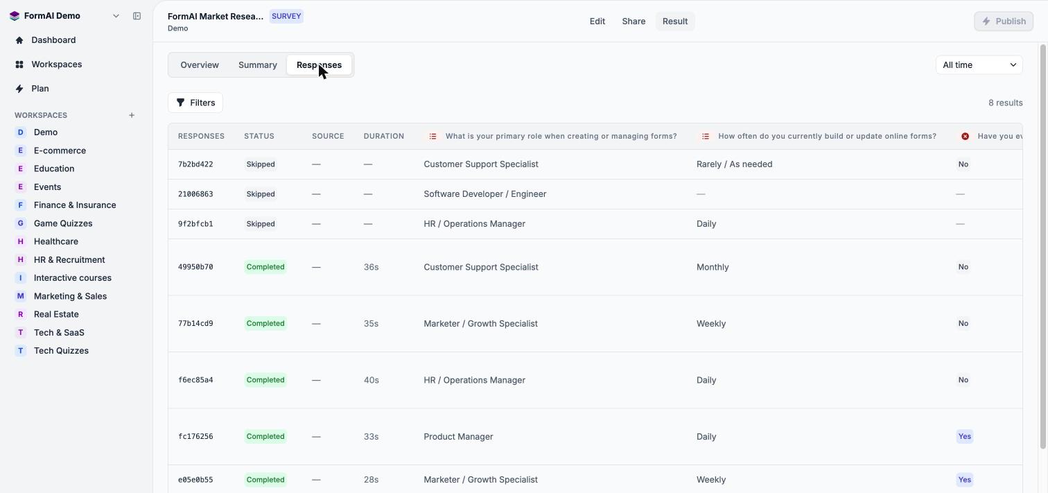The image size is (1048, 493).
Task: Open response 9f2bfcb1
Action: tap(195, 224)
